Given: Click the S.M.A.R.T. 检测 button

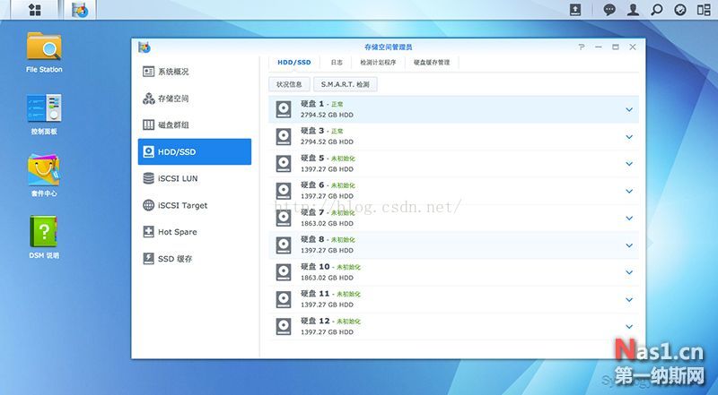Looking at the screenshot, I should pyautogui.click(x=346, y=84).
